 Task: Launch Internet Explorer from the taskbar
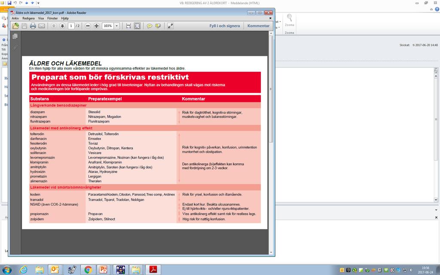24,270
